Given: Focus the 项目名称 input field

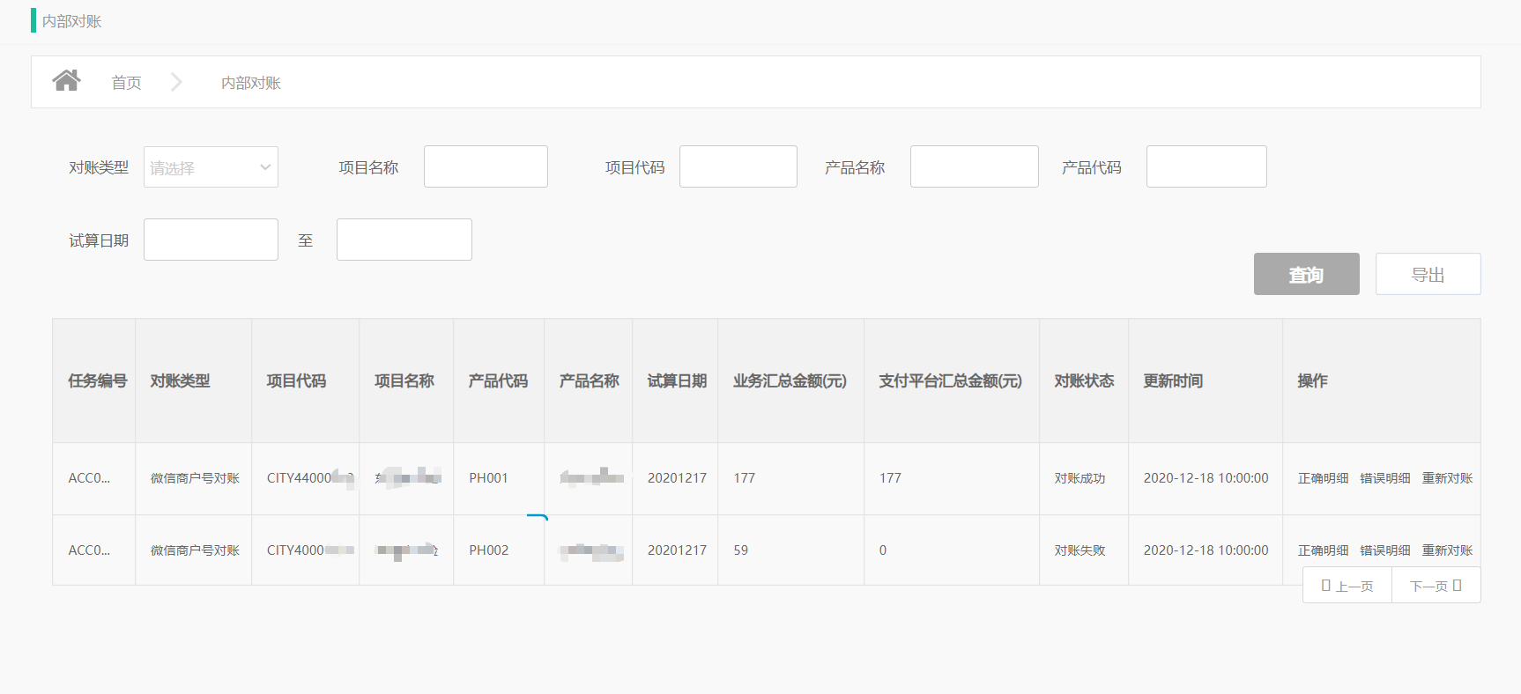Looking at the screenshot, I should click(486, 166).
